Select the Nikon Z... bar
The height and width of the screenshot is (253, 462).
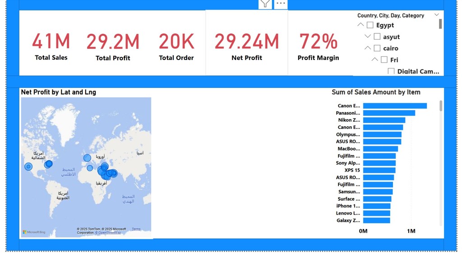click(x=384, y=120)
